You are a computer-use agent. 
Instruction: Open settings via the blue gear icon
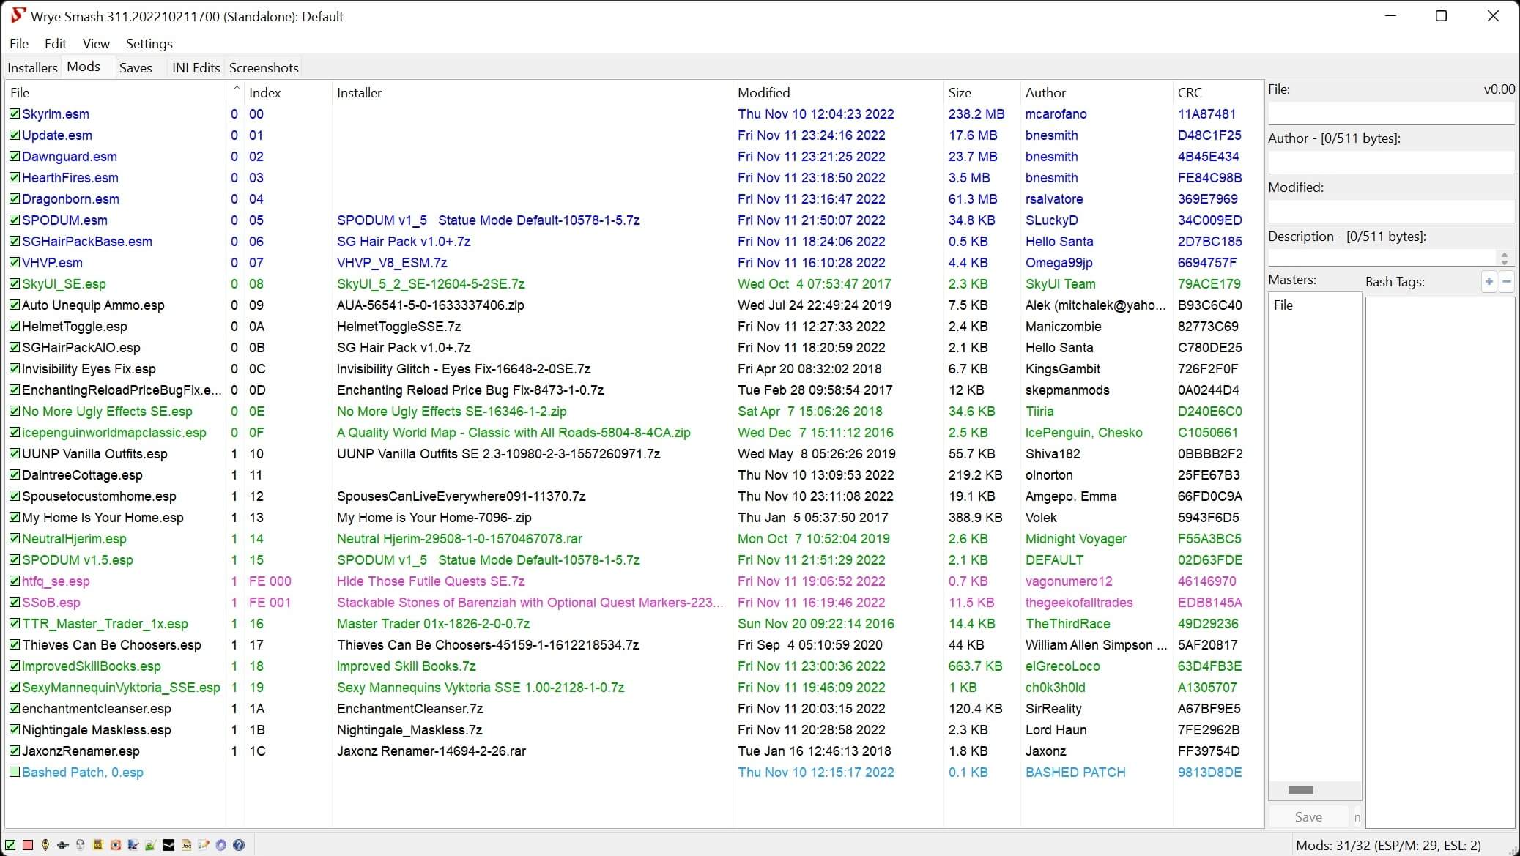click(x=221, y=845)
